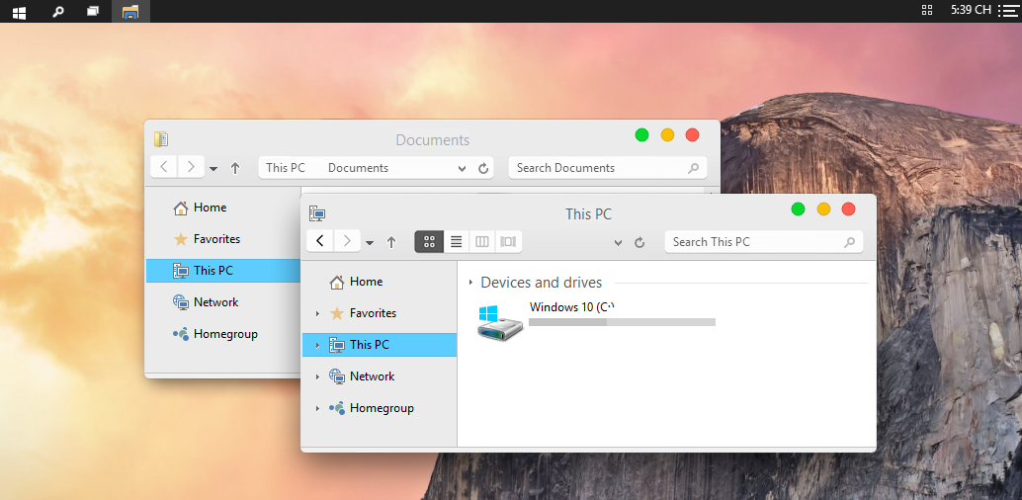The image size is (1022, 500).
Task: Select This PC in Documents window sidebar
Action: point(223,271)
